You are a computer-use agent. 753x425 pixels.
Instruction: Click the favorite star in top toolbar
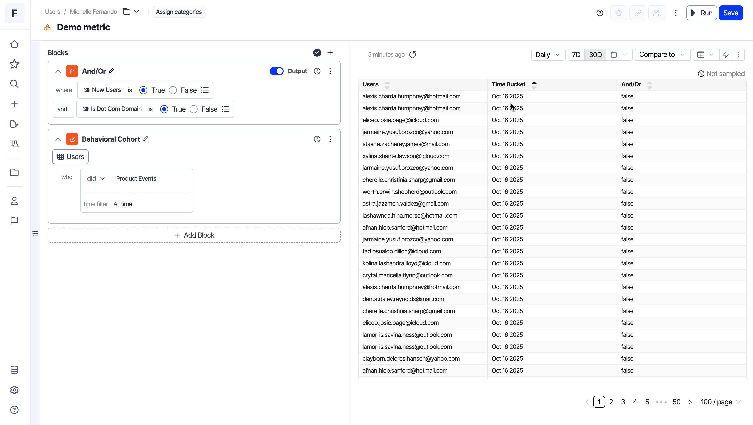pos(618,13)
